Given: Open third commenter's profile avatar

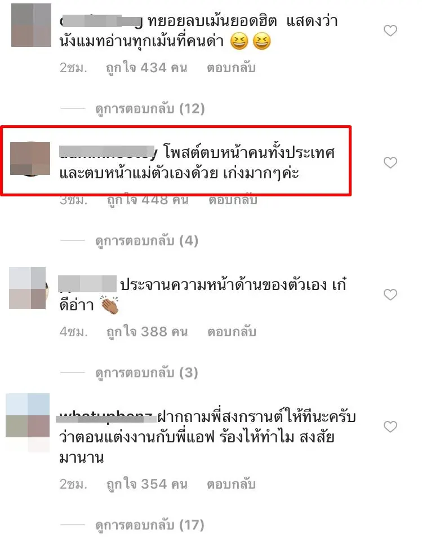Looking at the screenshot, I should click(x=28, y=288).
